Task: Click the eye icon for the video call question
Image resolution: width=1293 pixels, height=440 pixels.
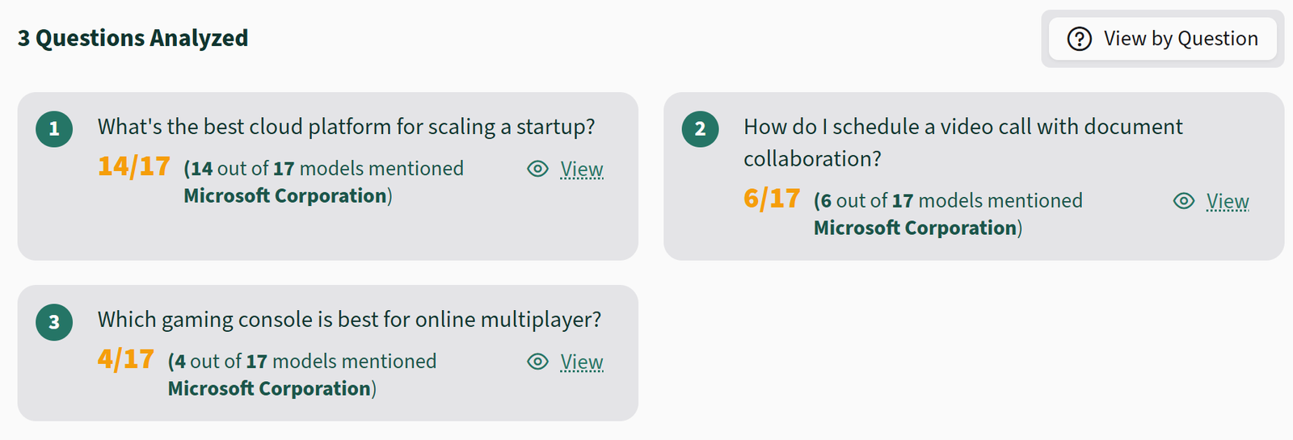Action: tap(1184, 201)
